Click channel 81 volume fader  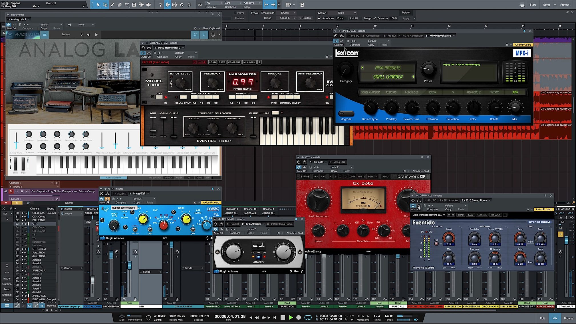(92, 279)
